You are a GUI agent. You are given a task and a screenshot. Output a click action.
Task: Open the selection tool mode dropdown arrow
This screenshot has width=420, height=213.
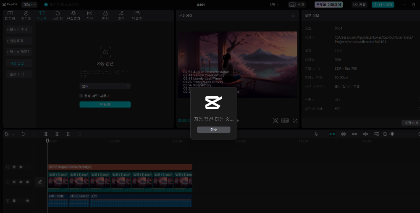click(x=13, y=134)
